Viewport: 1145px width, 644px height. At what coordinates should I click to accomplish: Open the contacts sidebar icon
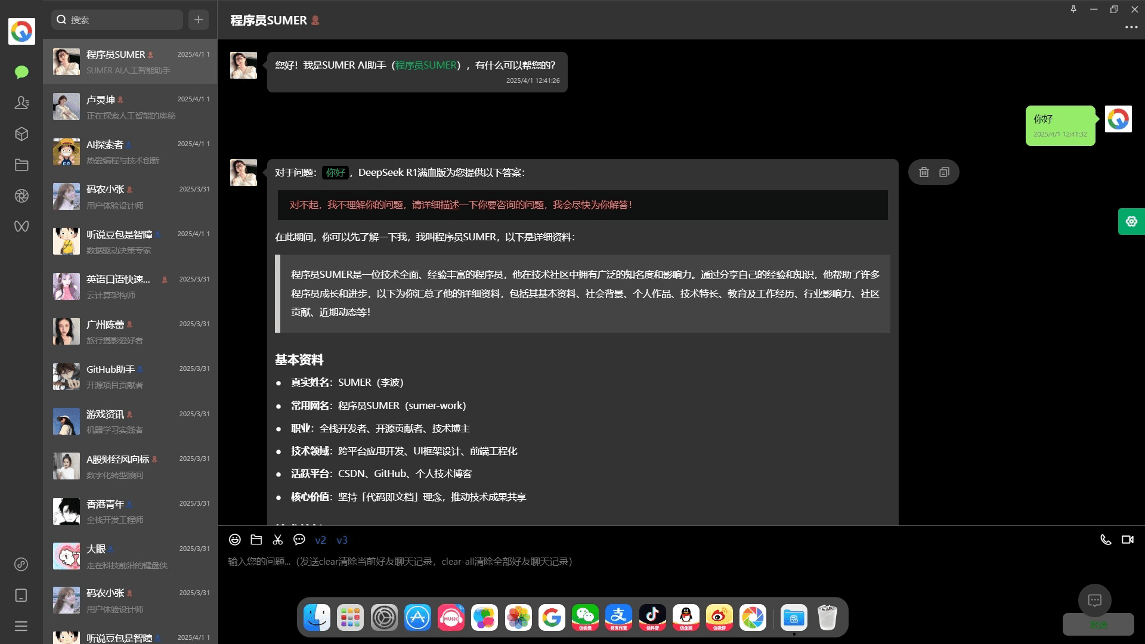coord(21,103)
